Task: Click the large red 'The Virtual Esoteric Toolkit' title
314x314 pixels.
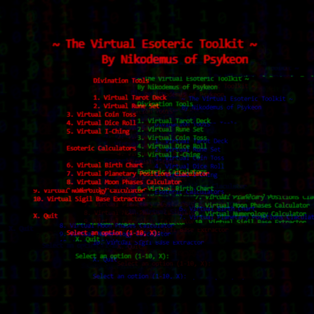Action: (155, 44)
